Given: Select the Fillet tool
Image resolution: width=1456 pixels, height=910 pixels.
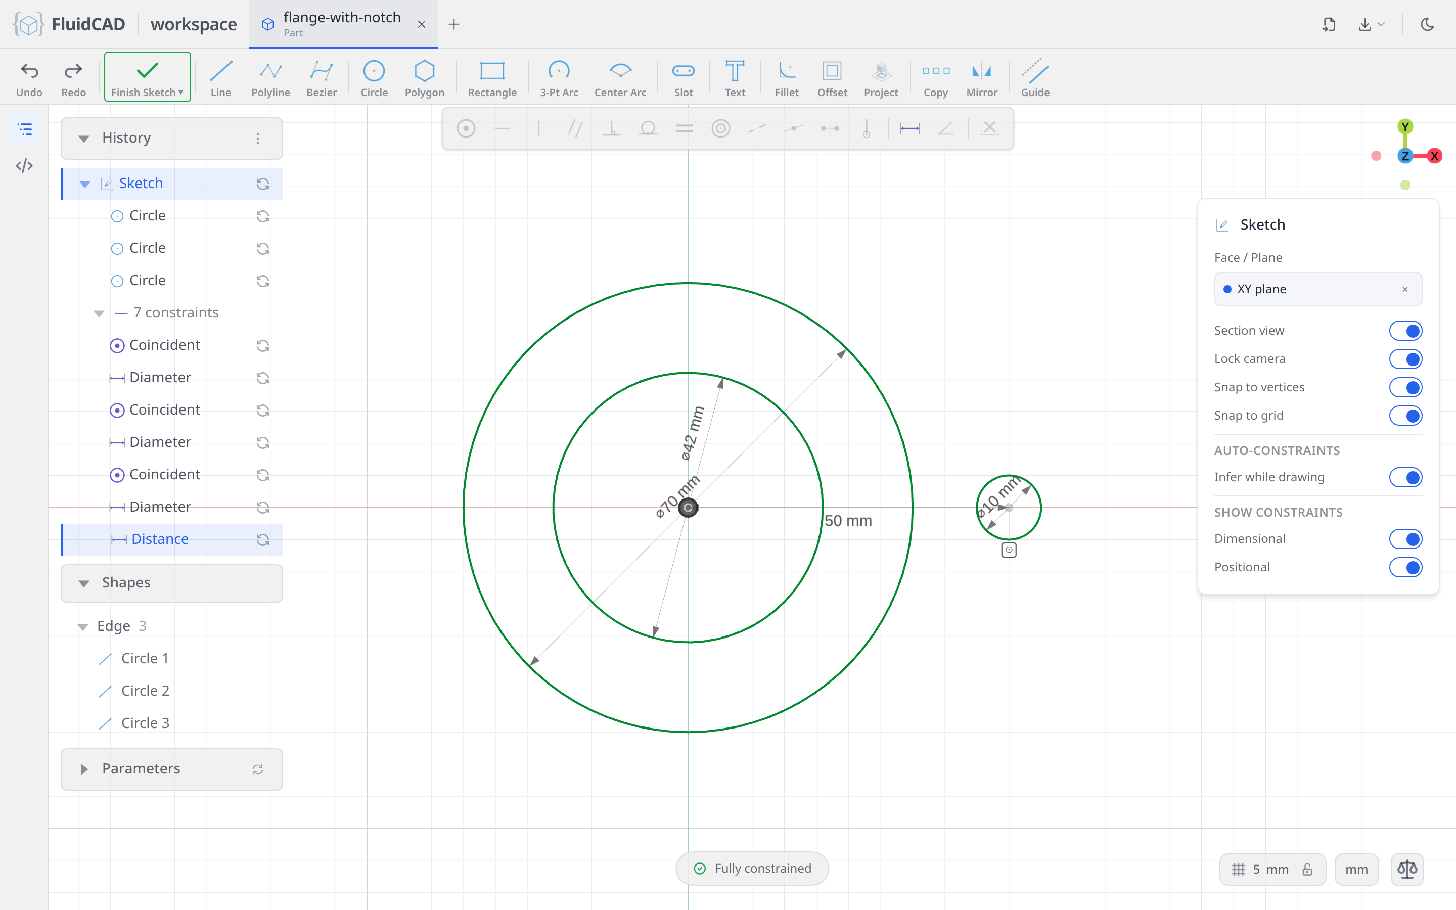Looking at the screenshot, I should pyautogui.click(x=786, y=78).
